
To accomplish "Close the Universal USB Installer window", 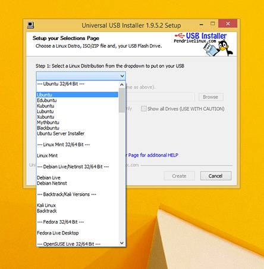I will [x=228, y=24].
